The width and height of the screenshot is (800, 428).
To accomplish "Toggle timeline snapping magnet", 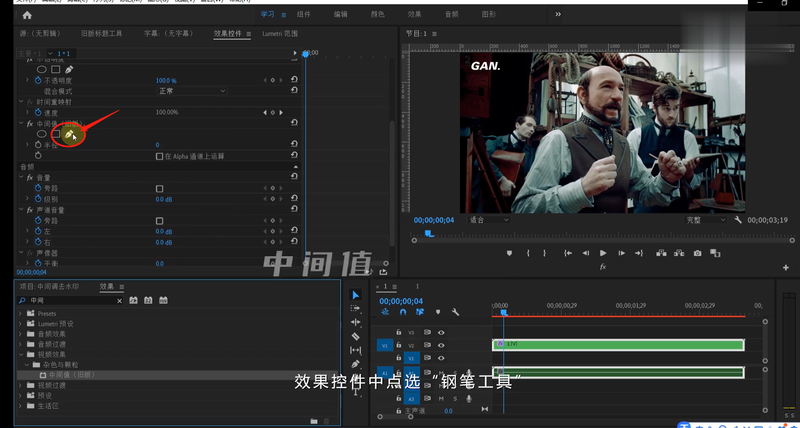I will 403,312.
